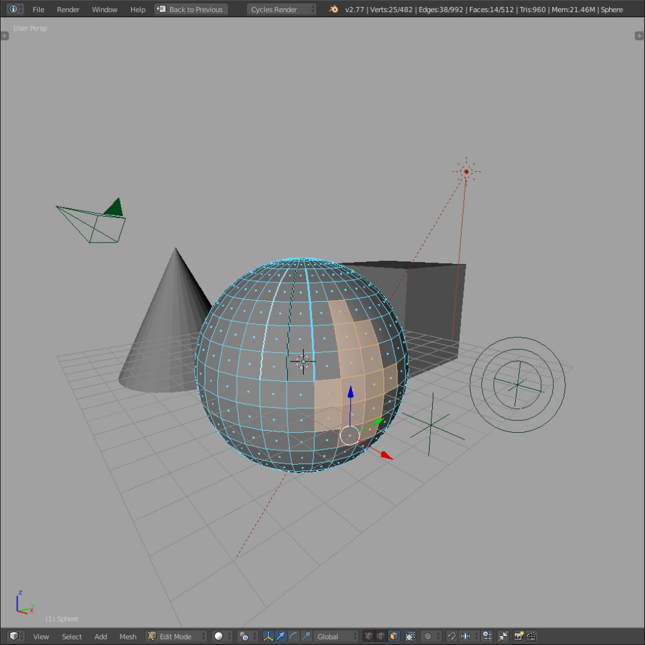
Task: Select the scale manipulator icon
Action: pos(305,636)
